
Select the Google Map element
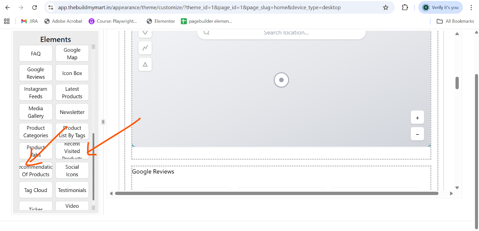tap(72, 53)
